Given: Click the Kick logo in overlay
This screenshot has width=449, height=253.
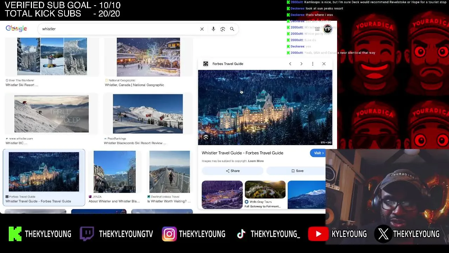Looking at the screenshot, I should [x=15, y=234].
